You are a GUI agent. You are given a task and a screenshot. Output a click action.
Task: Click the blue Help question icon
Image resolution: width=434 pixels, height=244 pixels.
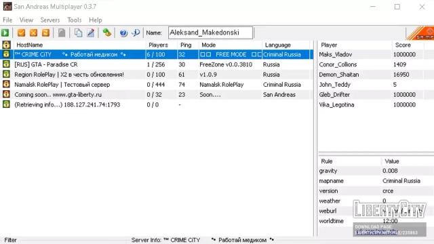(123, 33)
